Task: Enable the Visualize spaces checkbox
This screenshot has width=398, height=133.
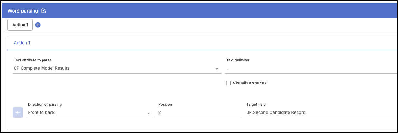Action: pos(228,83)
